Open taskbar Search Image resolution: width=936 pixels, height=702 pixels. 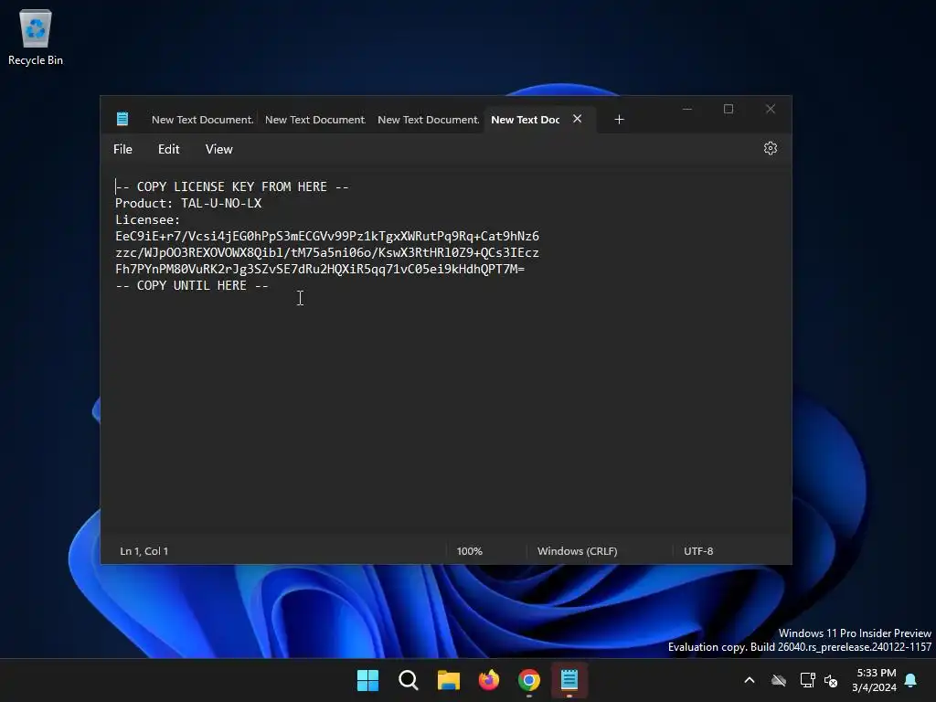[409, 680]
